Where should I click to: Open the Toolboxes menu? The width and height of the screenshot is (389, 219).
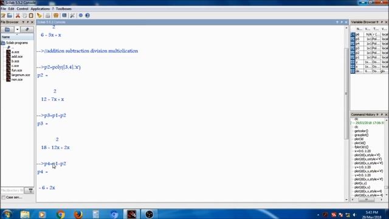point(64,9)
